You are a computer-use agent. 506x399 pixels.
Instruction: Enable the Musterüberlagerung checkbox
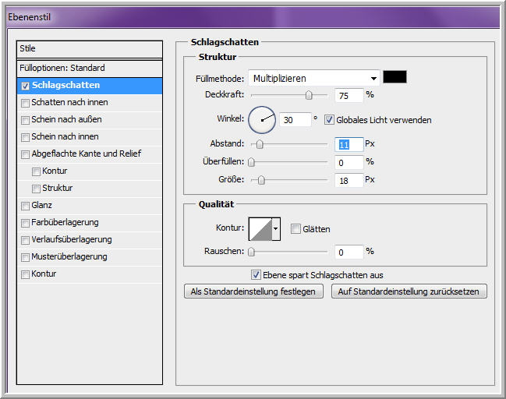(25, 257)
